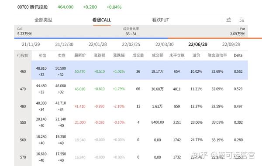The image size is (262, 166).
Task: Click turnover value 8400.00
Action: point(158,122)
